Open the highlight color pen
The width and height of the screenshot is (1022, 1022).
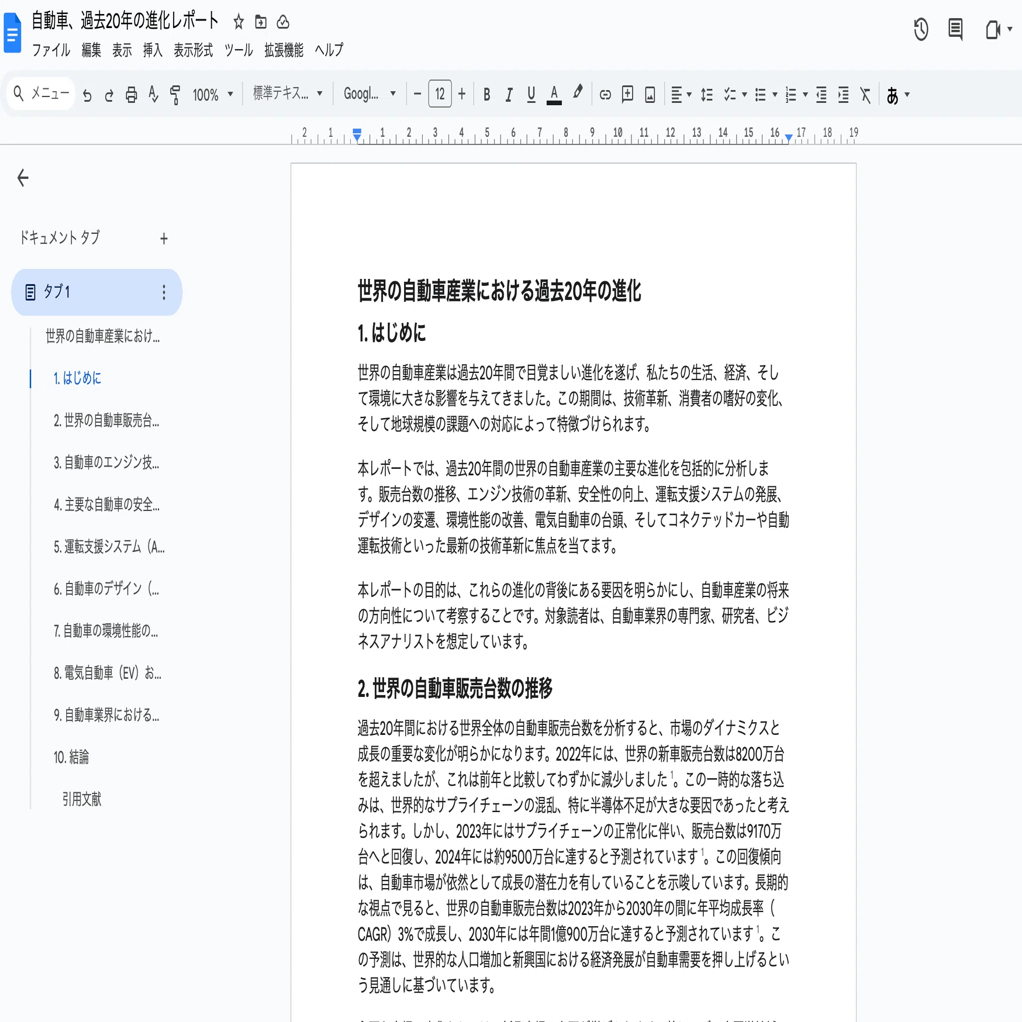pos(578,92)
